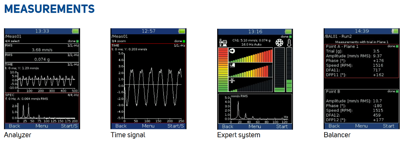Select the SPEC spectrum graph on Analyzer screen
Viewport: 403px width, 146px height.
click(x=42, y=108)
